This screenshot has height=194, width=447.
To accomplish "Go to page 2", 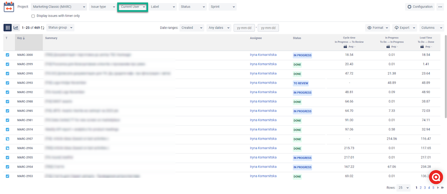I will (421, 187).
